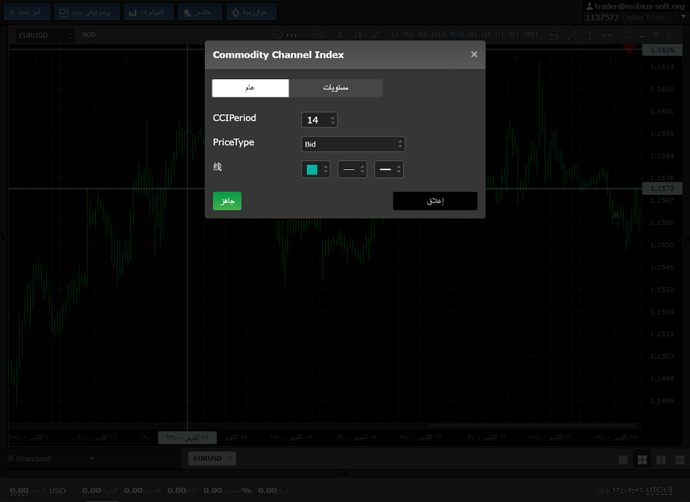Click the person icon beside trader email
Viewport: 690px width, 502px height.
pos(589,6)
